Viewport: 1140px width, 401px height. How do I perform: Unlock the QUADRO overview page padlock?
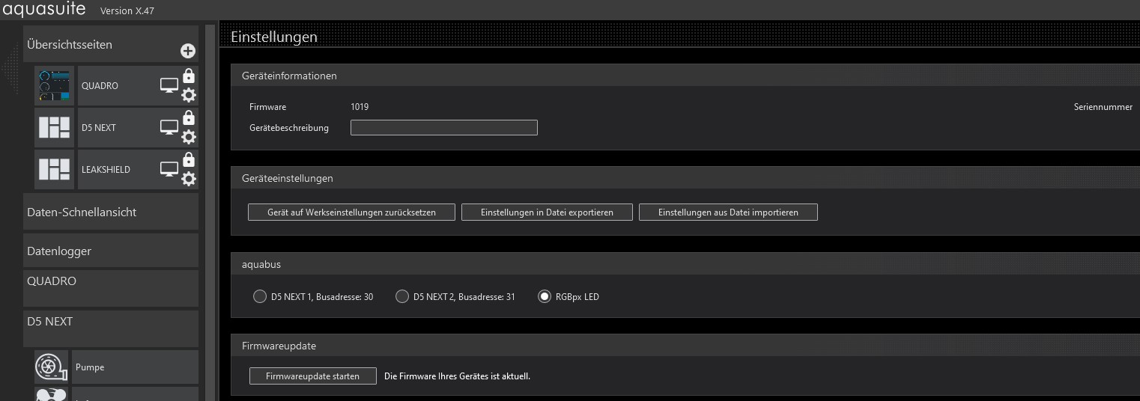click(x=189, y=76)
